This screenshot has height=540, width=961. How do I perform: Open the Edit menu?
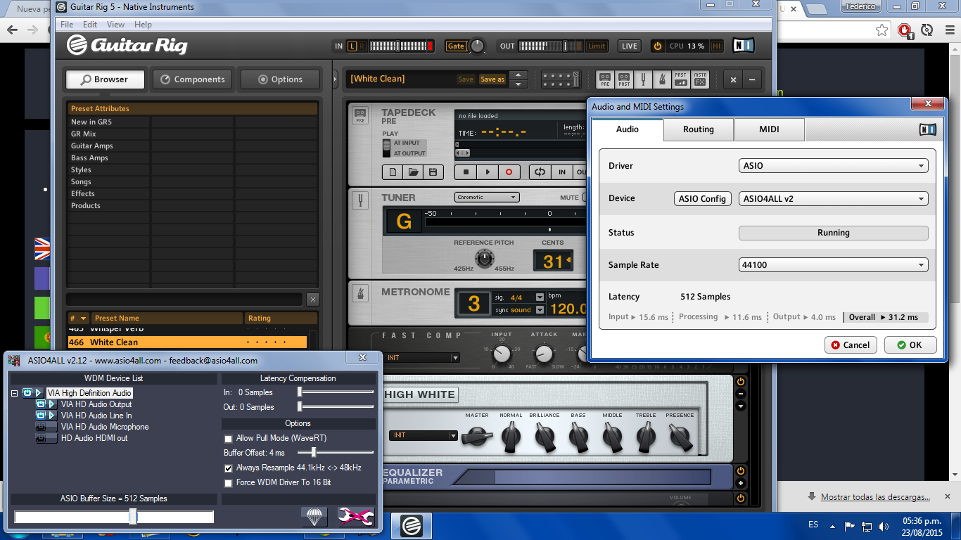90,25
